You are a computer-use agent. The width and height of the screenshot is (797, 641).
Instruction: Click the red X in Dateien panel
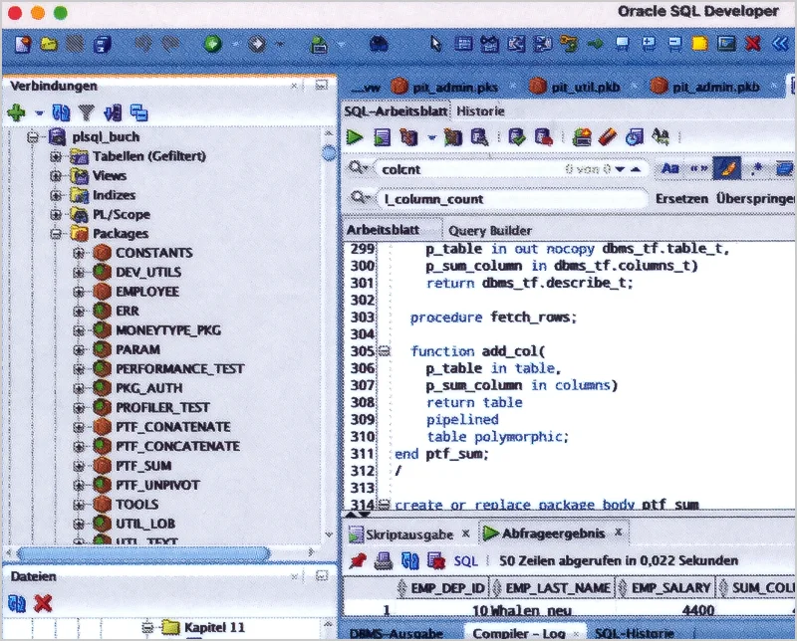pyautogui.click(x=43, y=603)
